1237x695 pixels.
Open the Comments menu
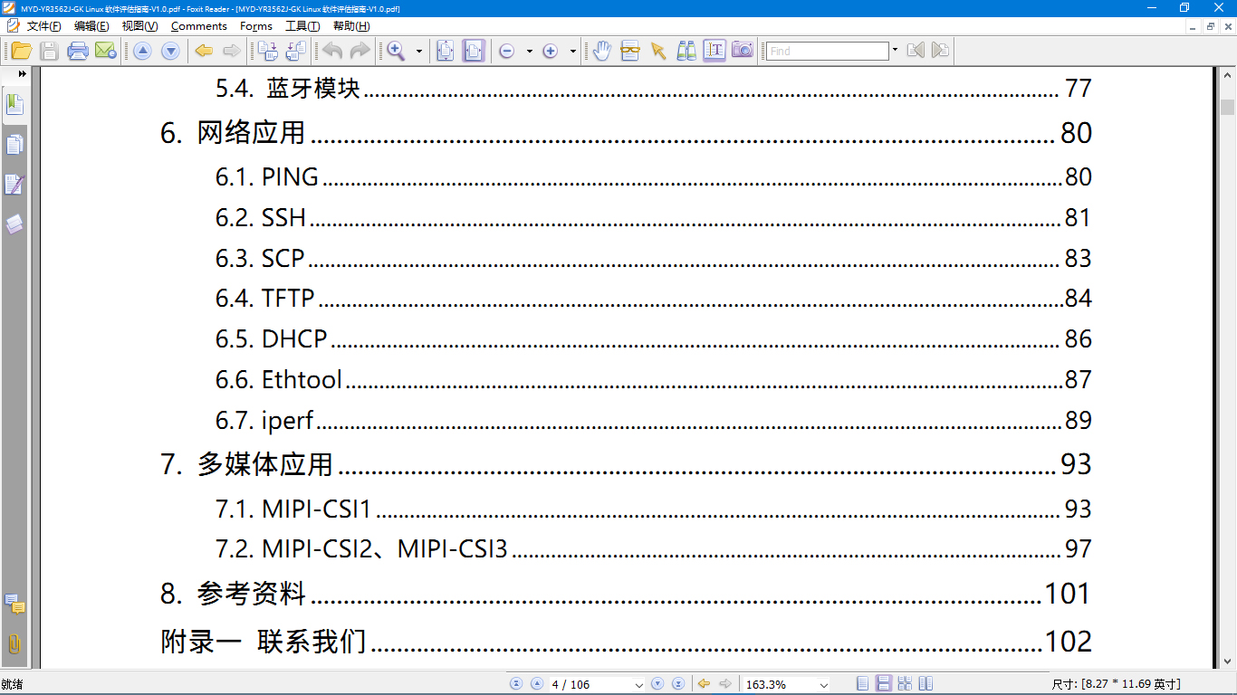pos(199,26)
